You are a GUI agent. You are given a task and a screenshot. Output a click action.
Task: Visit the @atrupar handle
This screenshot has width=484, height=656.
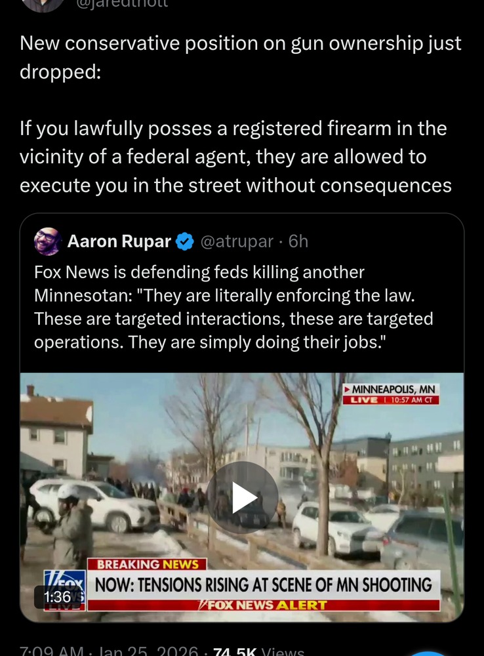tap(237, 241)
